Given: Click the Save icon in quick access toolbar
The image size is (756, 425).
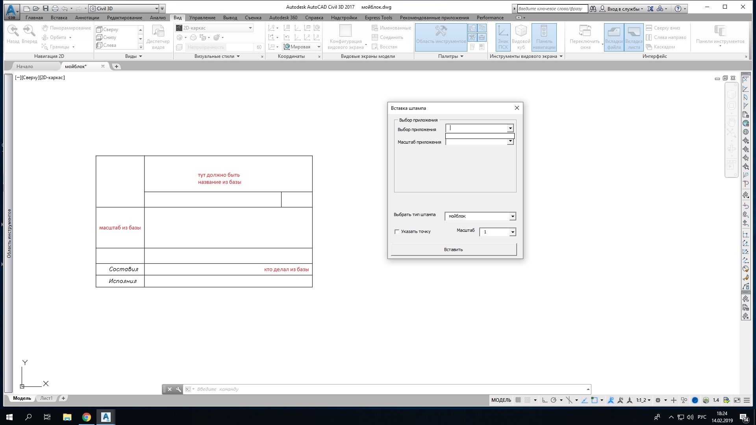Looking at the screenshot, I should tap(46, 8).
